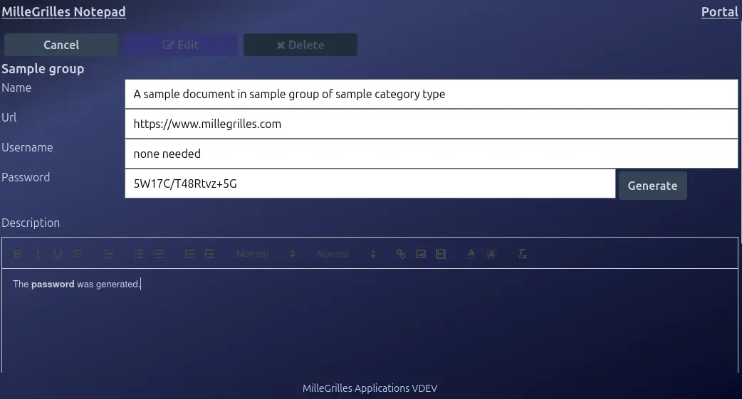
Task: Click the Edit button
Action: [181, 45]
